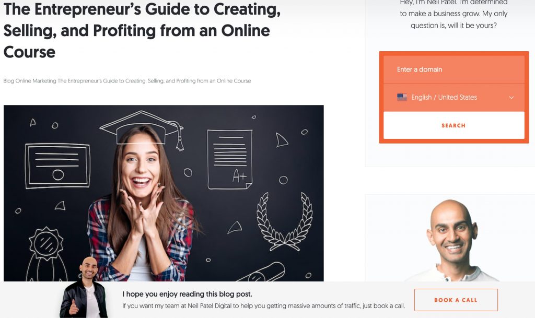
Task: Click the BOOK A CALL button
Action: click(456, 300)
